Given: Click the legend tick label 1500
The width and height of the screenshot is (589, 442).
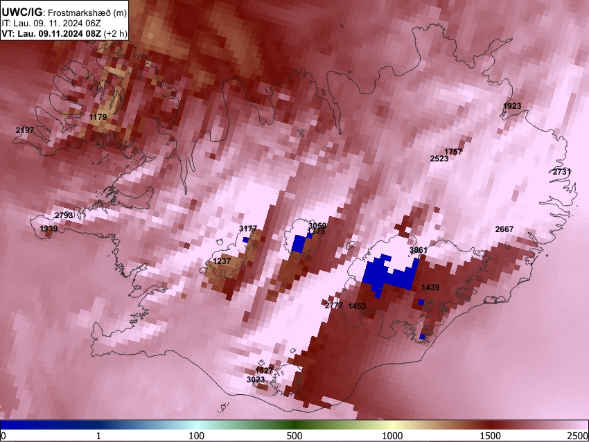Looking at the screenshot, I should tap(491, 436).
